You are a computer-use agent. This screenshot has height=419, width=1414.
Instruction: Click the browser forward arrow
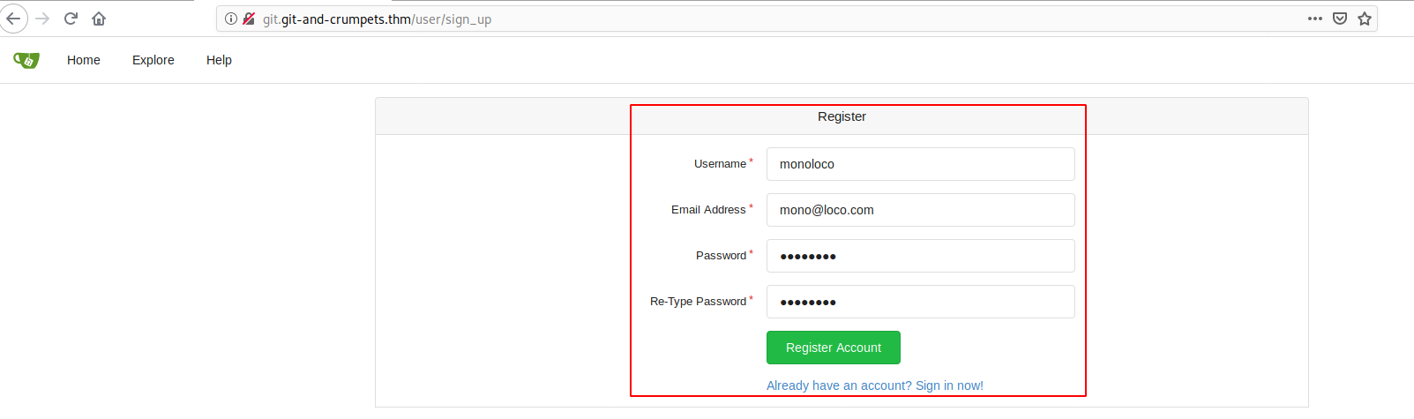click(x=42, y=19)
